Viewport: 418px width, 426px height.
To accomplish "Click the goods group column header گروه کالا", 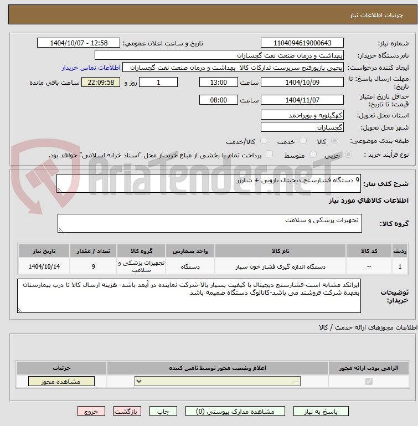I will click(x=141, y=251).
